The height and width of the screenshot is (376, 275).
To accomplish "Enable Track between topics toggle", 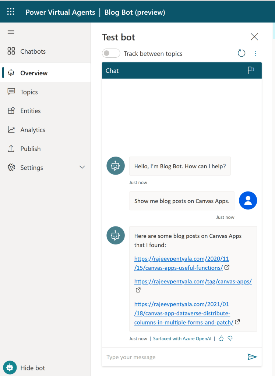I will [111, 54].
